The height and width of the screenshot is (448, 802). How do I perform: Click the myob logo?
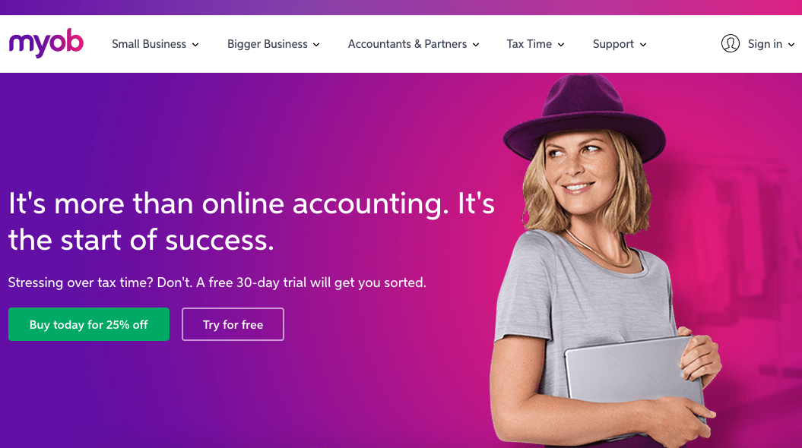click(46, 43)
